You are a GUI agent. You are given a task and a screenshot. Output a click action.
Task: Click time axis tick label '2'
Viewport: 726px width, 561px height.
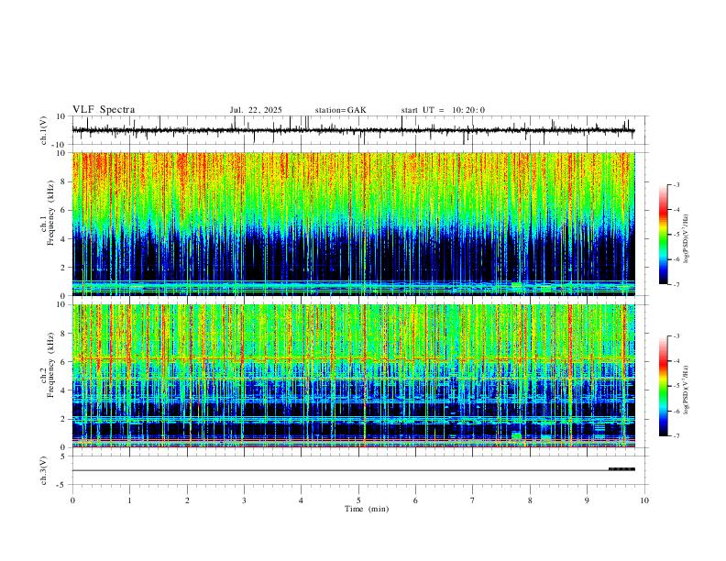[187, 500]
